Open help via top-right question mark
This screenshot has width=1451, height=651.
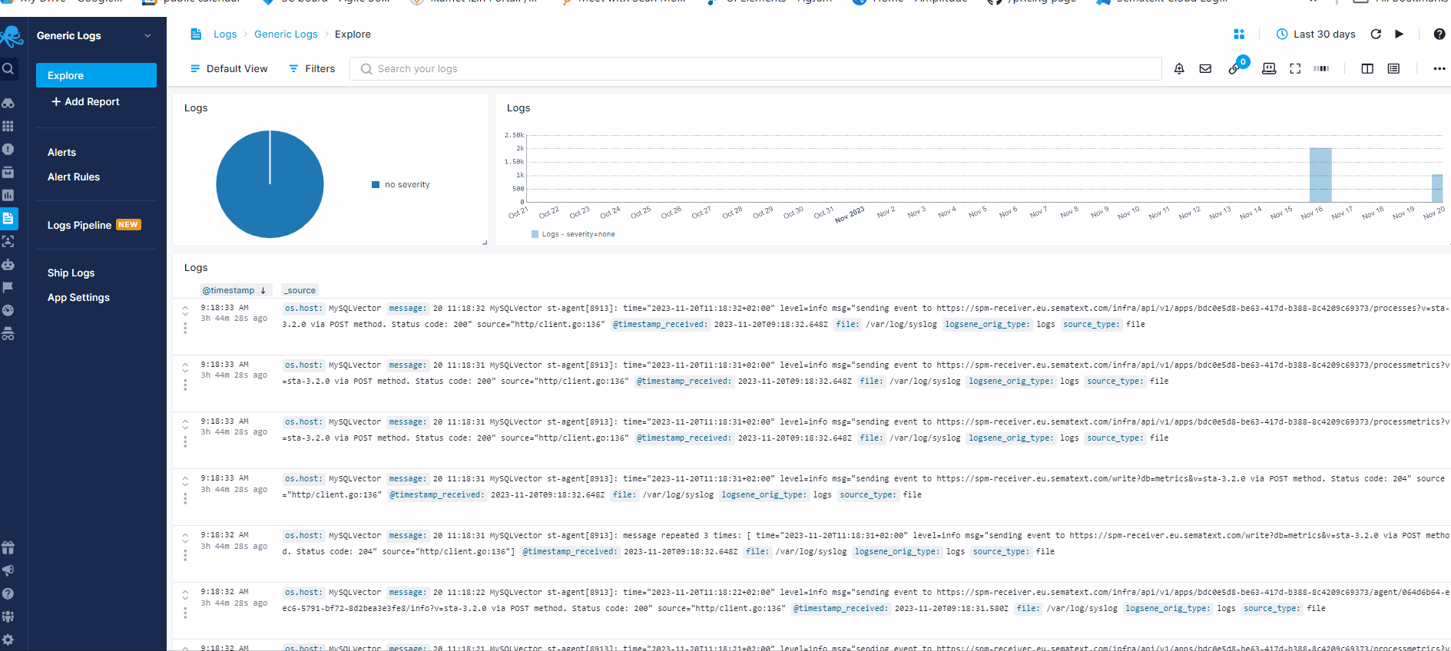coord(1439,35)
